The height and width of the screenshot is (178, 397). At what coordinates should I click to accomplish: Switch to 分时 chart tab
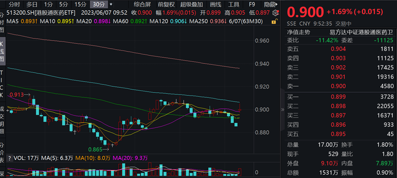tap(14, 4)
